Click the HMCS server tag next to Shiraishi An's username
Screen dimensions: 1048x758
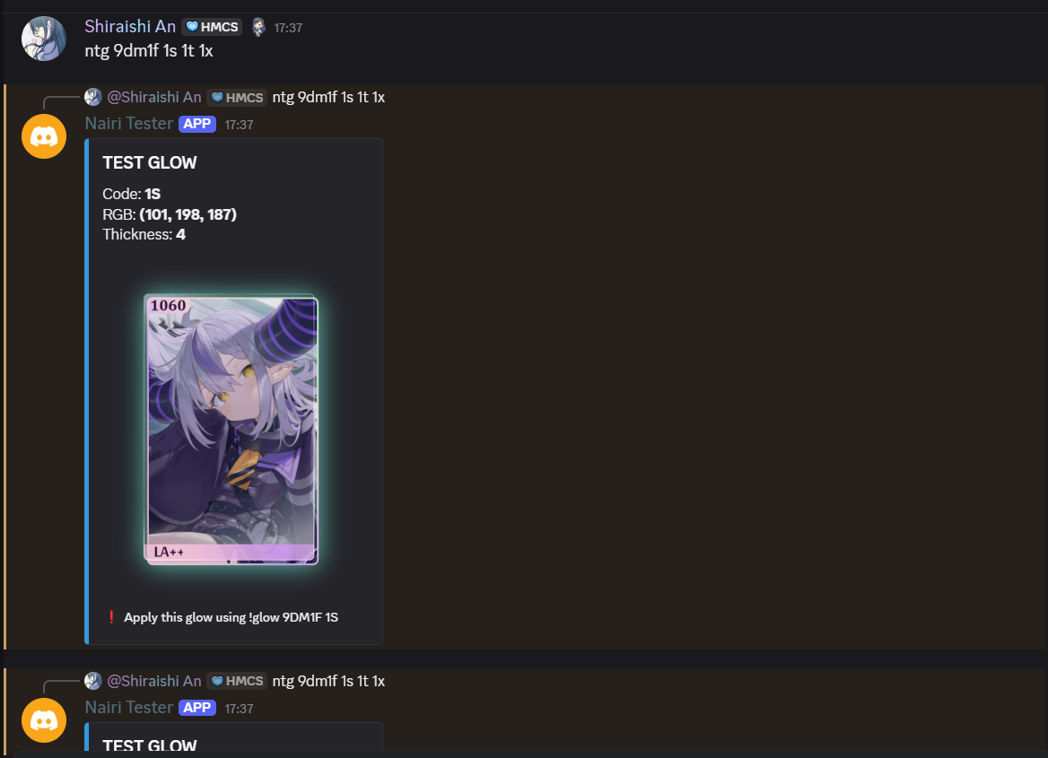coord(212,27)
